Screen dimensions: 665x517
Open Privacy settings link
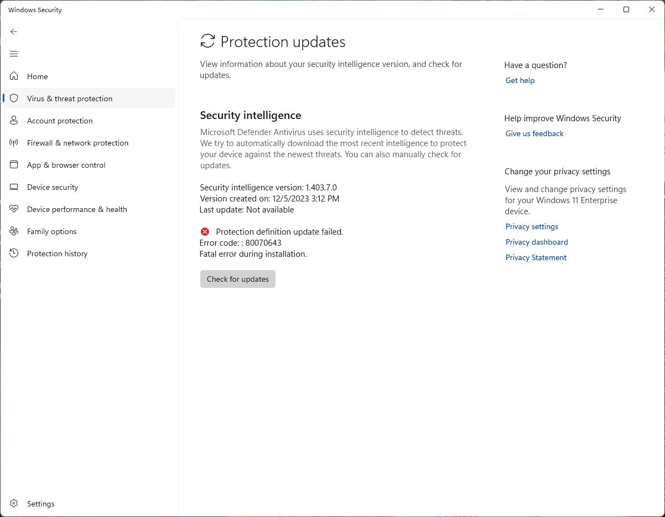pos(531,226)
